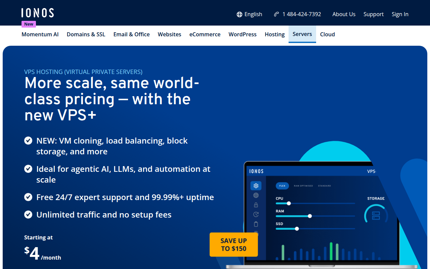The height and width of the screenshot is (269, 430).
Task: Click the RAM slider handle
Action: [310, 216]
